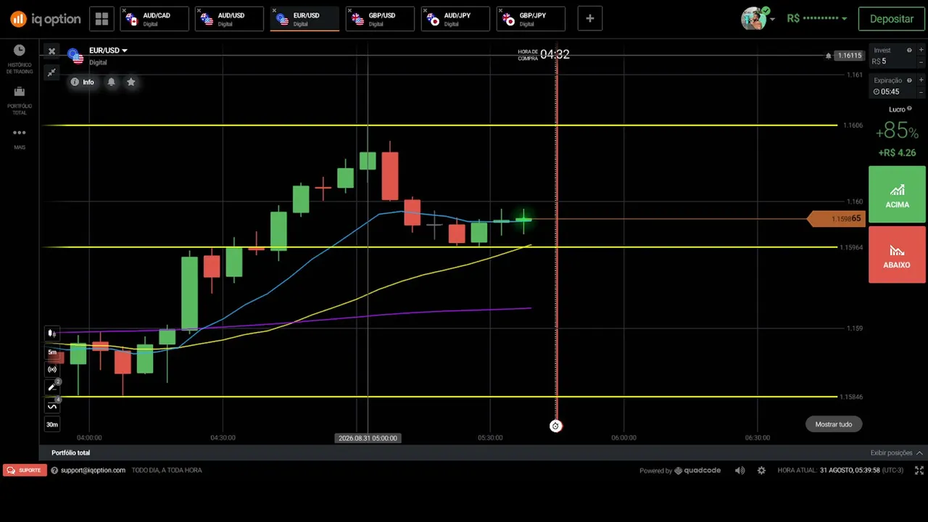Click the red Suporte chat button

point(25,470)
